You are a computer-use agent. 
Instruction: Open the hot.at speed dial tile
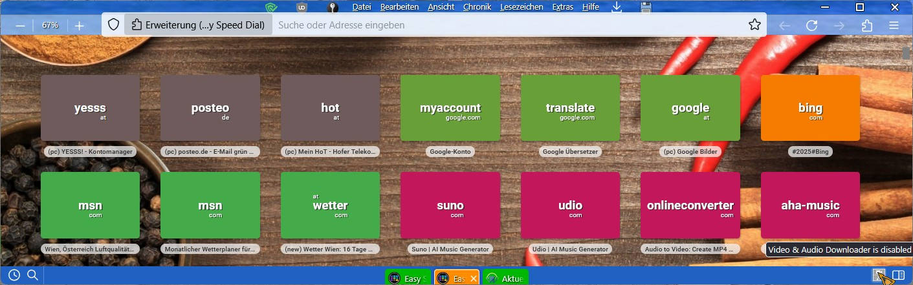(330, 108)
